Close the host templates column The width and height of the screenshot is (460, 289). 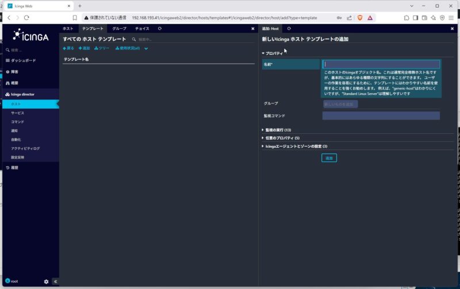pos(253,29)
